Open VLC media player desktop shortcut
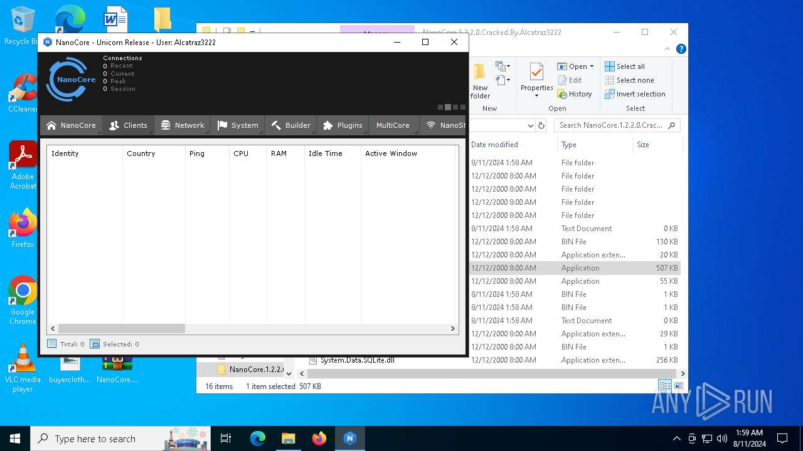Image resolution: width=803 pixels, height=451 pixels. [x=23, y=368]
